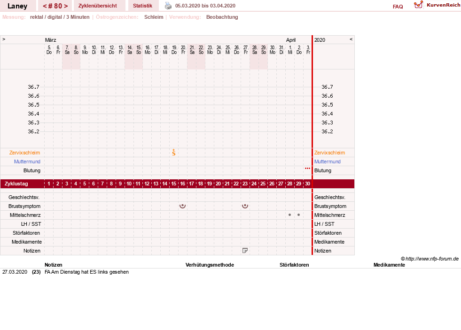Image resolution: width=461 pixels, height=330 pixels.
Task: Click the left Brustsymptom row label
Action: click(24, 206)
